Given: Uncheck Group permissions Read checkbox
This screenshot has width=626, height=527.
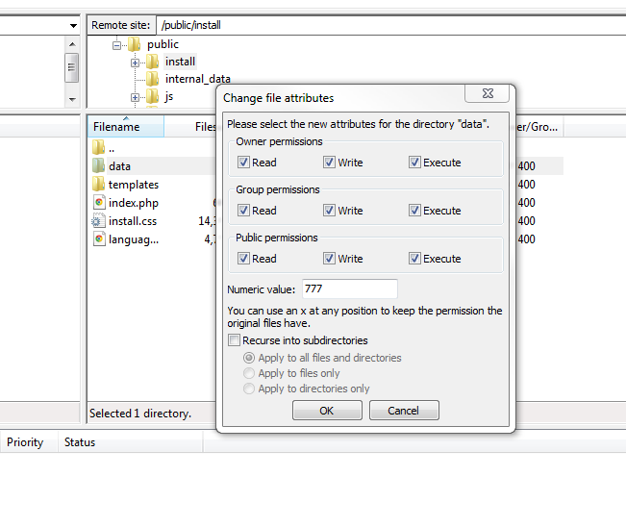Looking at the screenshot, I should click(243, 211).
